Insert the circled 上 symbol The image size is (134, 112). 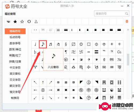point(89,83)
